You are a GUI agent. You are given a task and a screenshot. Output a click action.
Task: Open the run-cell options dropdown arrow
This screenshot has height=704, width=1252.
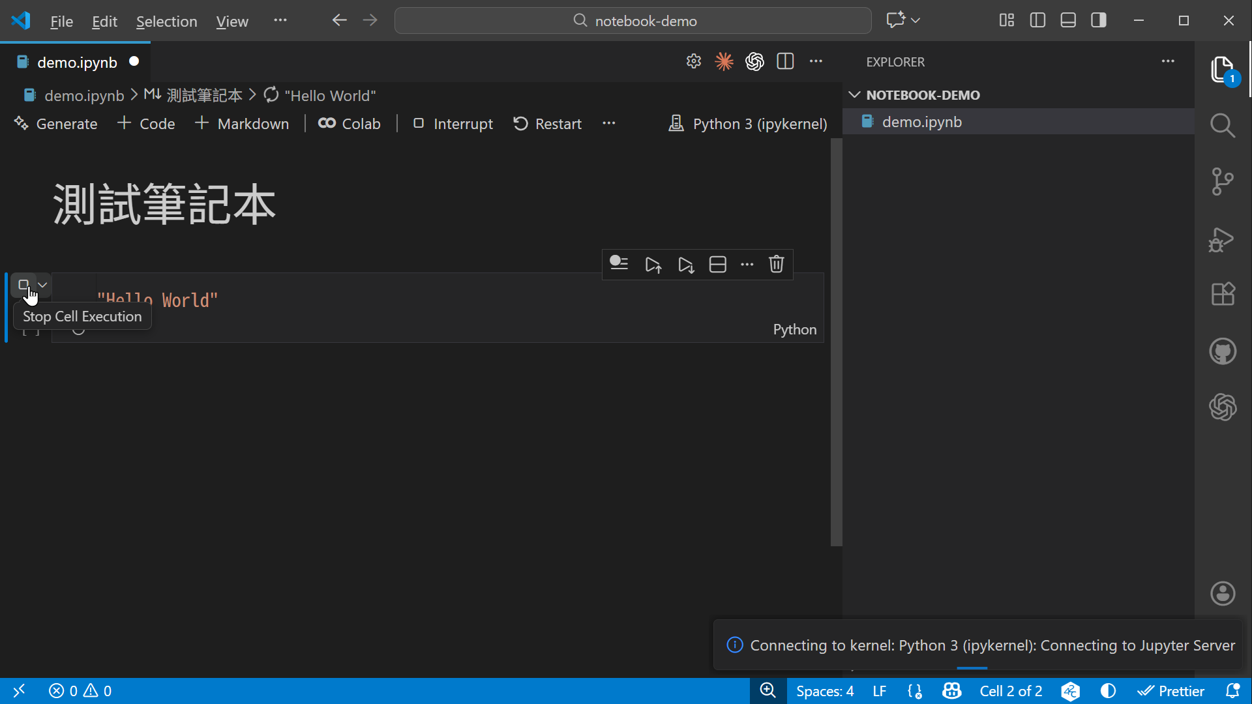pyautogui.click(x=42, y=285)
